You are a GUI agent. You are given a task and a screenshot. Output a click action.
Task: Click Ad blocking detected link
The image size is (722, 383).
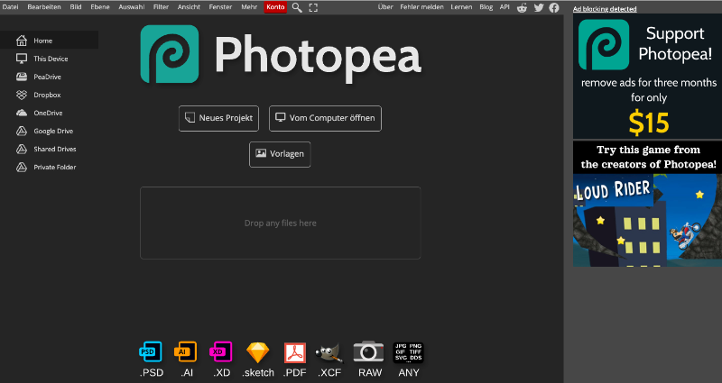coord(605,9)
